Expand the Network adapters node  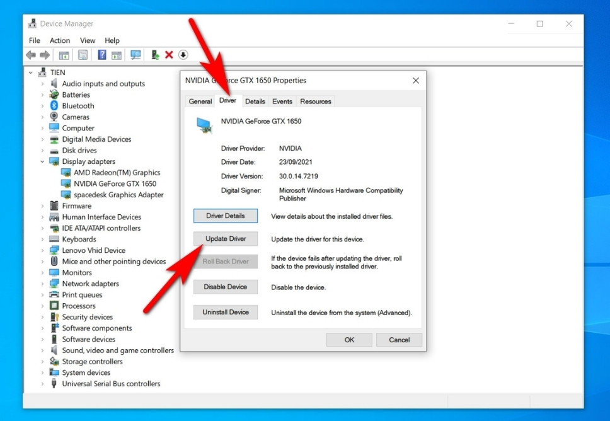(x=42, y=284)
